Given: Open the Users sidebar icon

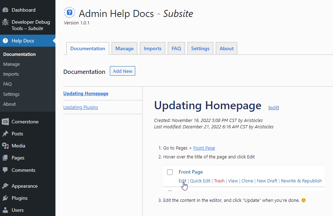Looking at the screenshot, I should [x=5, y=210].
